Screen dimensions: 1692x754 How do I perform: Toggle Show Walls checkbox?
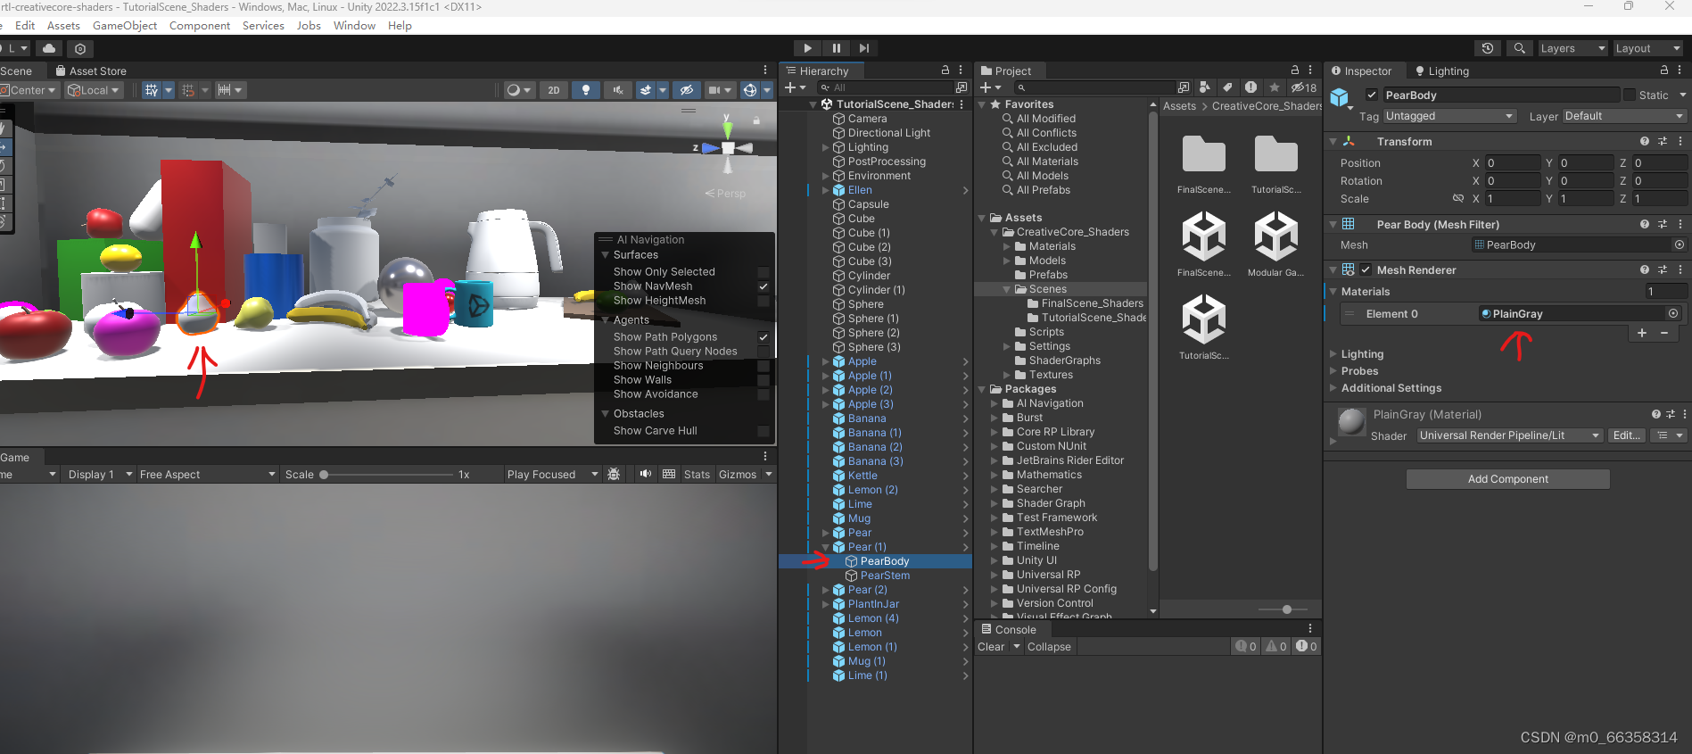763,380
